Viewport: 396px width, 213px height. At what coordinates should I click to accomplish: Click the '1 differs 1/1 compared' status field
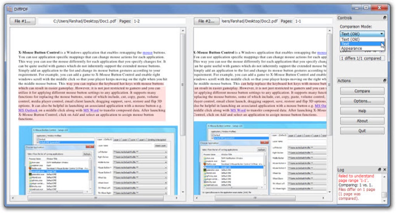coord(362,58)
